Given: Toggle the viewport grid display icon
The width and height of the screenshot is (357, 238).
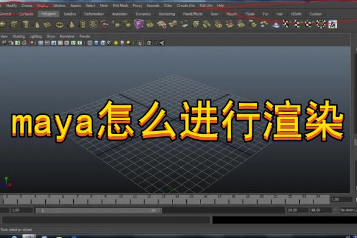Looking at the screenshot, I should click(40, 43).
